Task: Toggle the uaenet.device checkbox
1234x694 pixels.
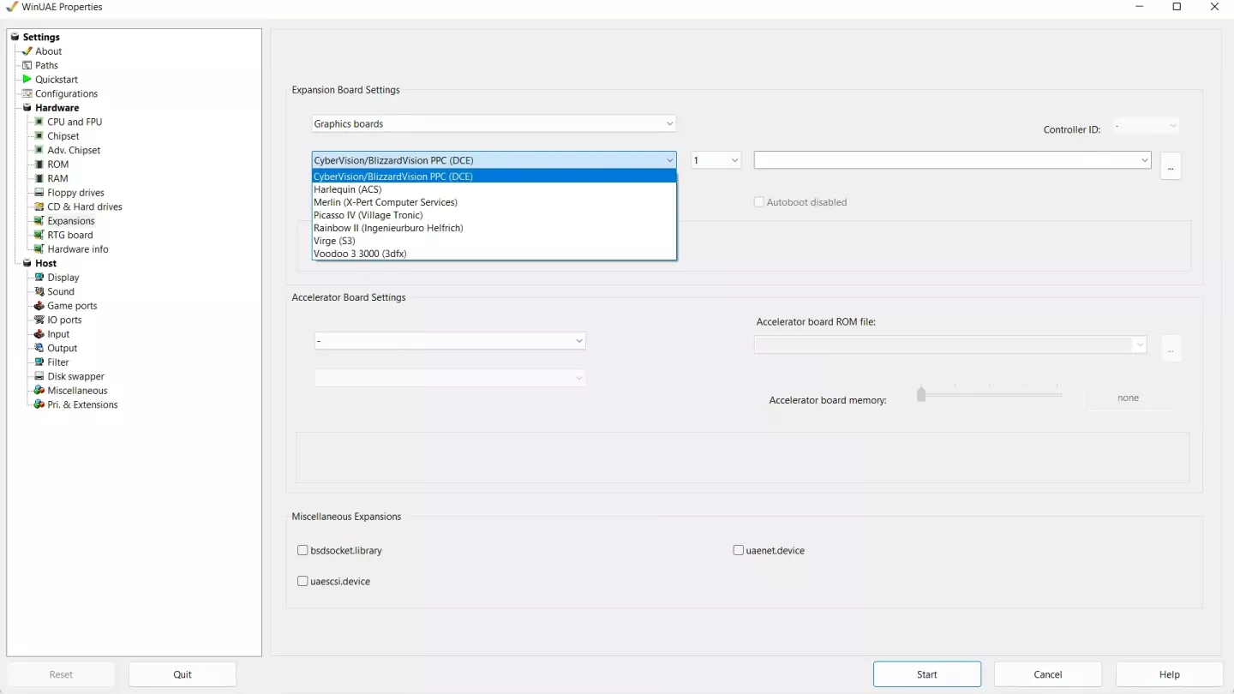Action: pyautogui.click(x=738, y=550)
